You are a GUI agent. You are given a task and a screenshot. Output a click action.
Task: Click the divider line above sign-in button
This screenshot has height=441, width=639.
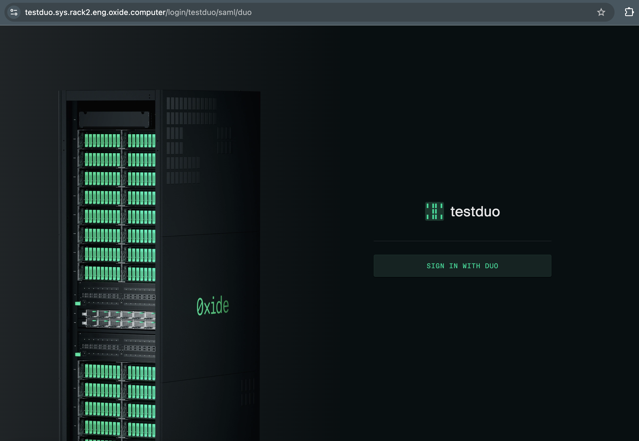[462, 241]
